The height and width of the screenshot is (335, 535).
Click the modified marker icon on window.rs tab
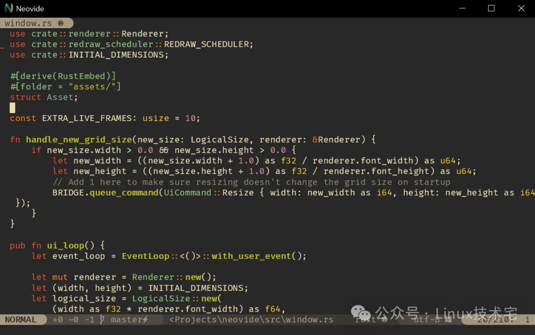point(60,23)
